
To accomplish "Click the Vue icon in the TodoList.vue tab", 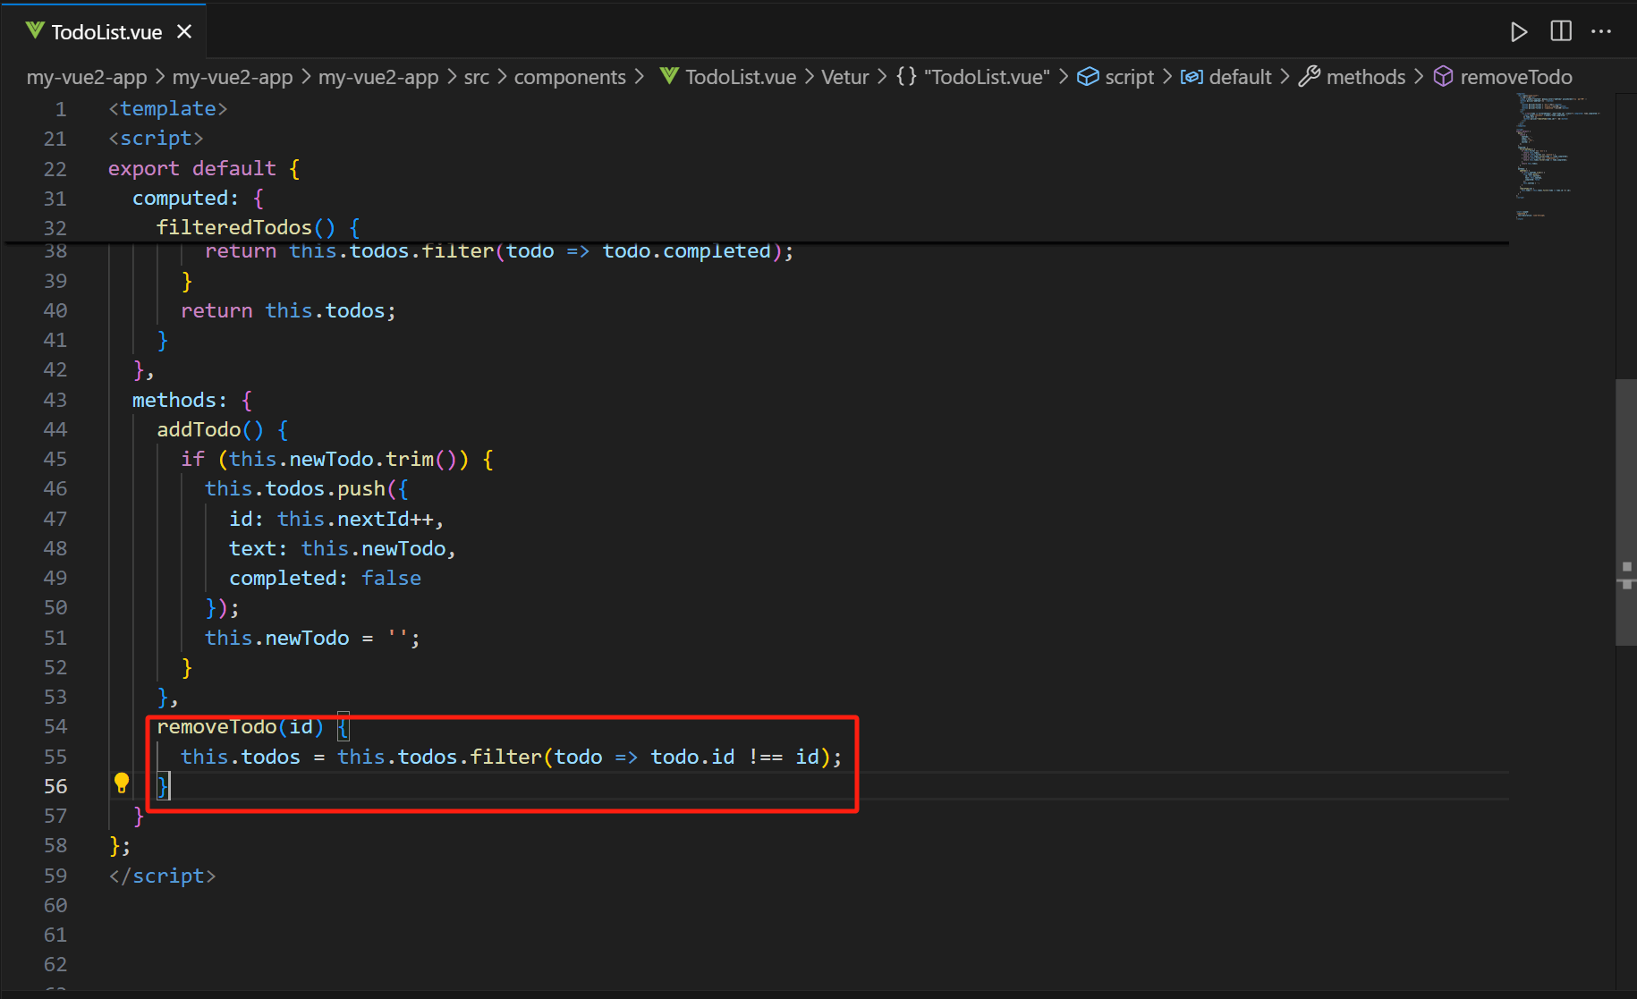I will tap(35, 31).
